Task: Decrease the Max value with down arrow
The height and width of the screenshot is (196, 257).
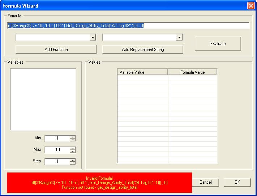Action: pyautogui.click(x=73, y=152)
